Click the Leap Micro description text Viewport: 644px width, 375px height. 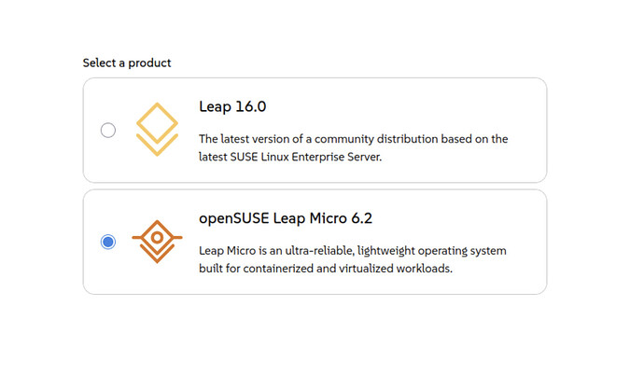pyautogui.click(x=353, y=259)
